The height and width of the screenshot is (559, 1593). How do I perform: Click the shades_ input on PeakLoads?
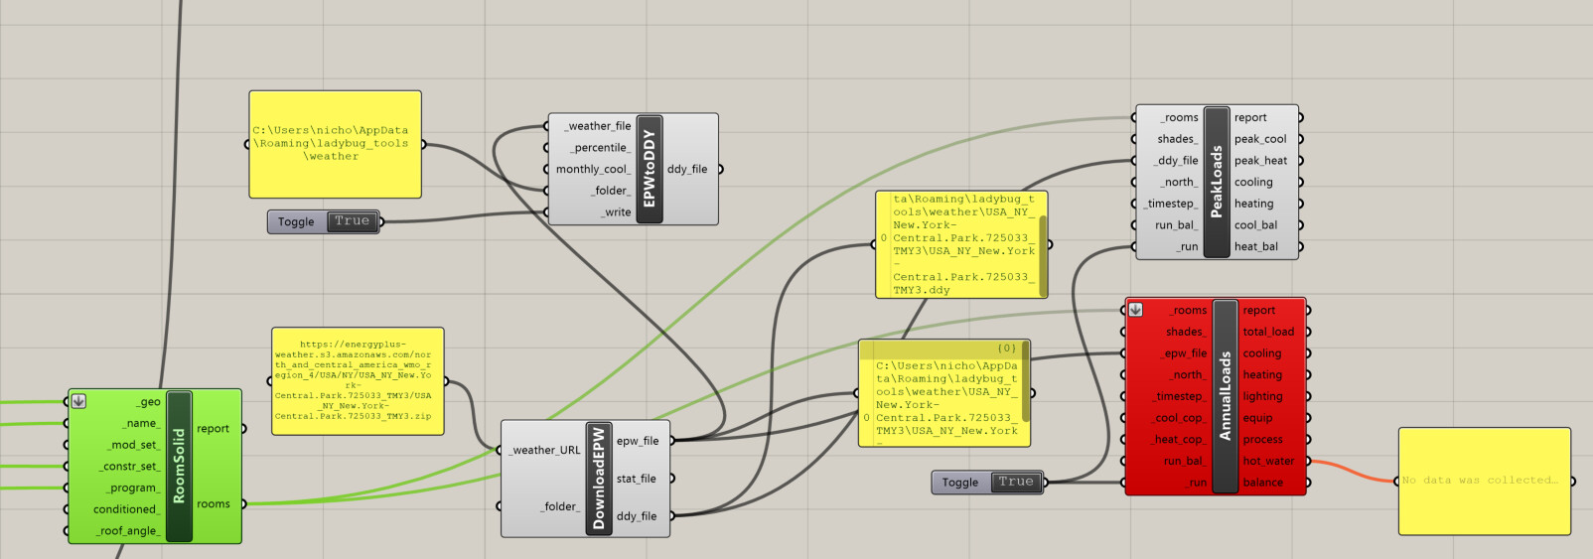[1178, 139]
